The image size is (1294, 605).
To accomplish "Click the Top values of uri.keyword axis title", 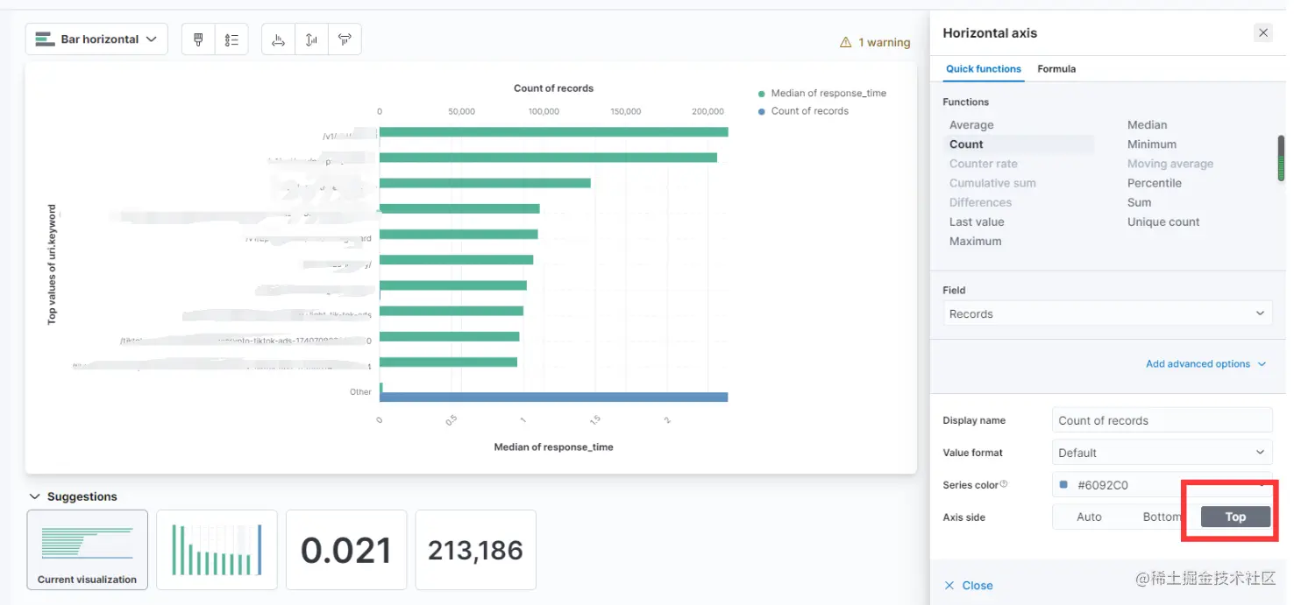I will click(52, 264).
